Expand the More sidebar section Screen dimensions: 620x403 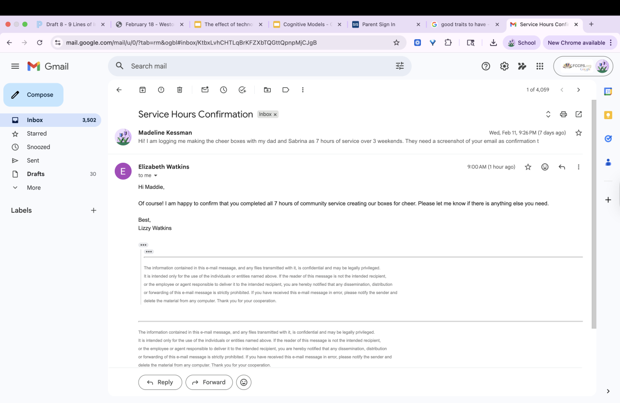point(50,187)
